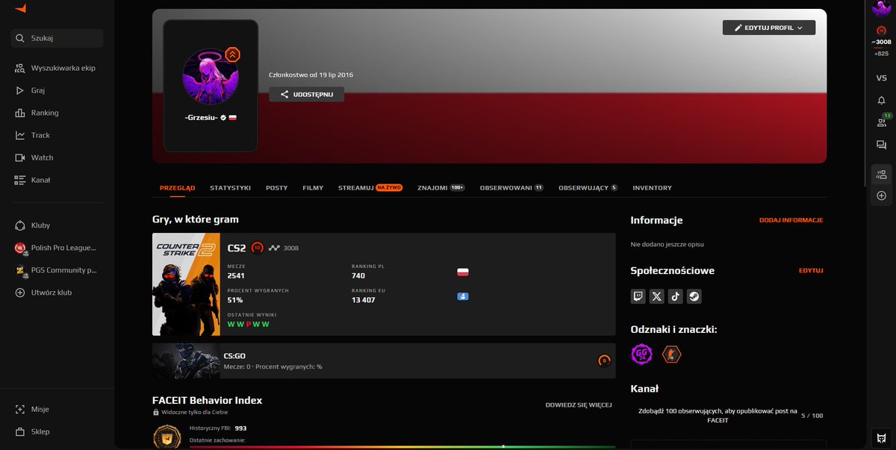Open the ZNAJOMI tab
The image size is (896, 450).
(441, 188)
